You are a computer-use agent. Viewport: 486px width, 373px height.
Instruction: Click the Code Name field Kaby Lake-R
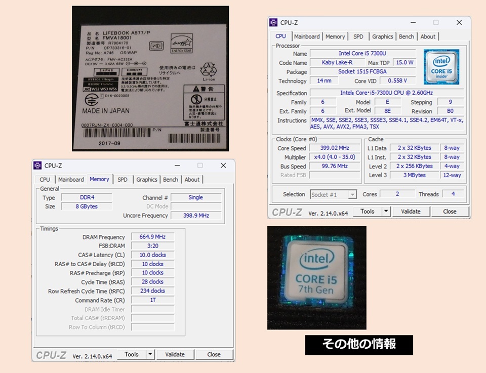click(337, 62)
